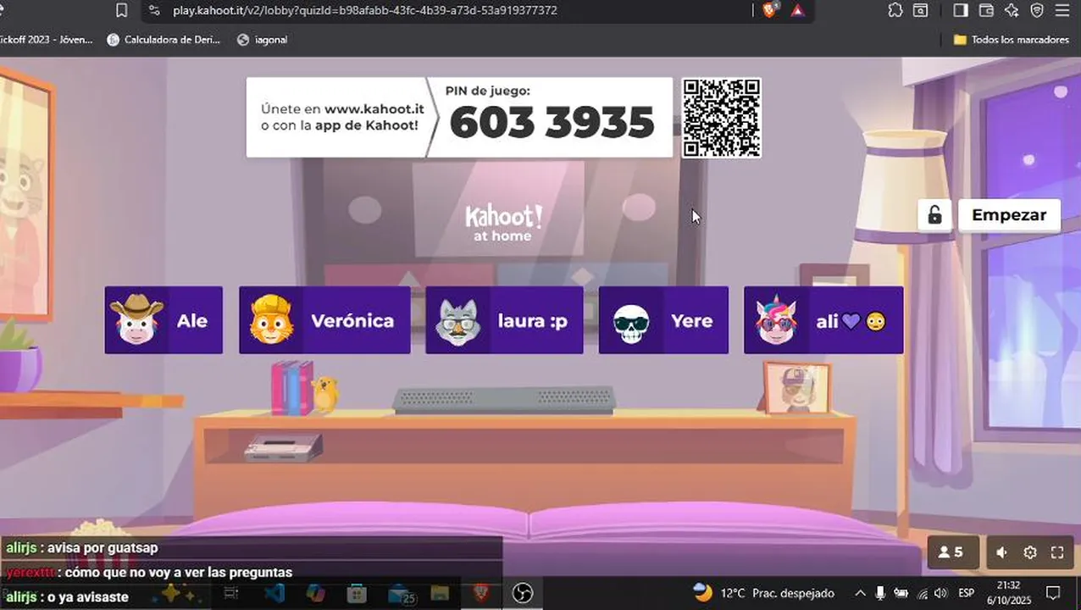
Task: Open the player count button showing 5
Action: pos(953,552)
